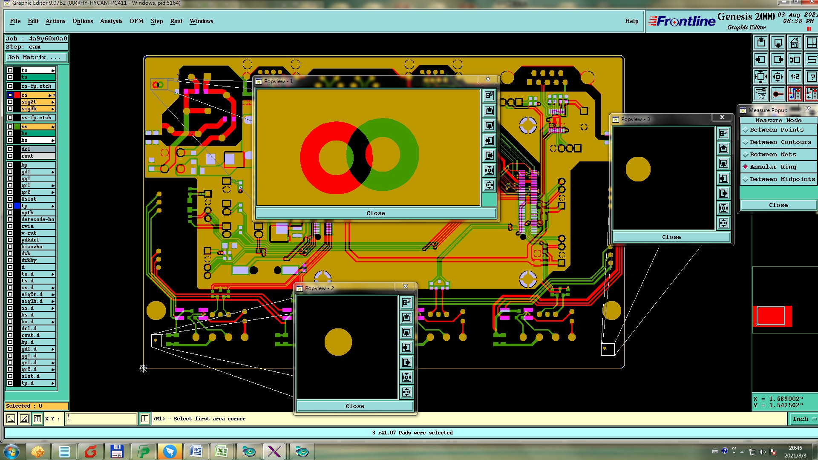818x460 pixels.
Task: Click the pan up icon
Action: pos(761,43)
